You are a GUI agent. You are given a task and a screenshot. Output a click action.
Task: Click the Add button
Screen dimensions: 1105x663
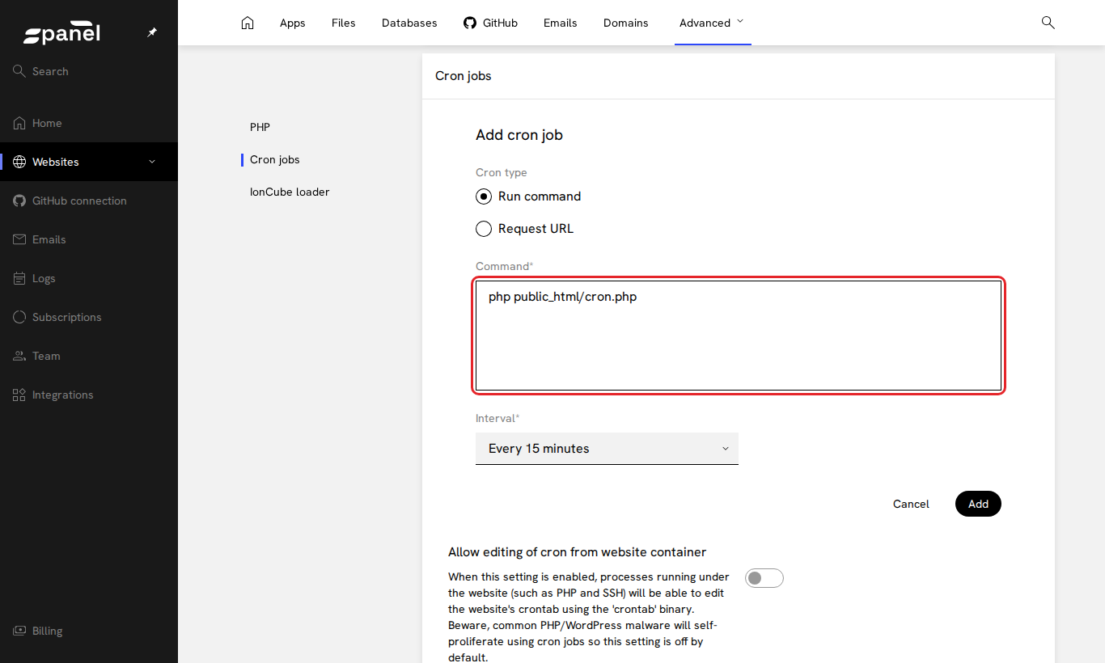pyautogui.click(x=978, y=504)
